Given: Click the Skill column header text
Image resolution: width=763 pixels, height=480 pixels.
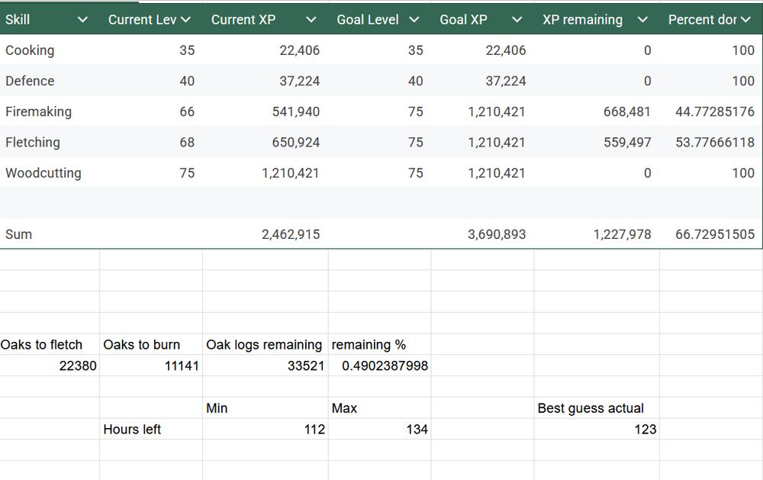Looking at the screenshot, I should coord(18,20).
